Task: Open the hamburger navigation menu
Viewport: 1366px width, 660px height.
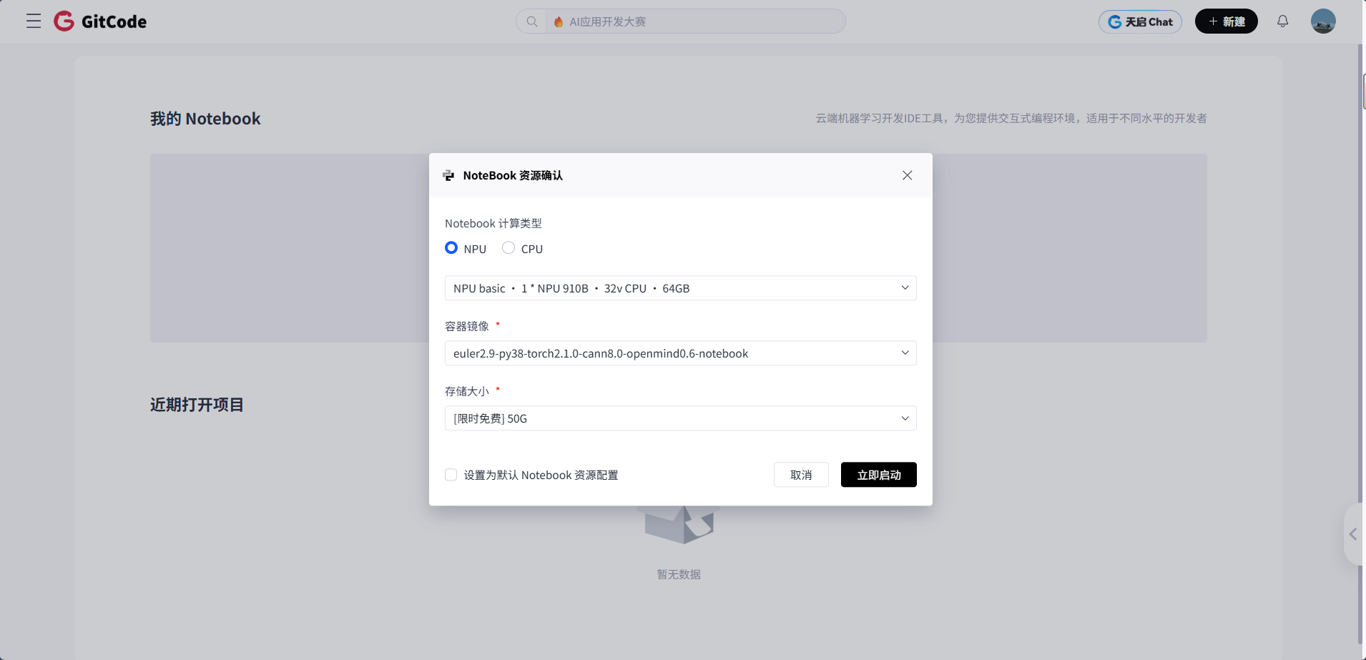Action: pos(34,21)
